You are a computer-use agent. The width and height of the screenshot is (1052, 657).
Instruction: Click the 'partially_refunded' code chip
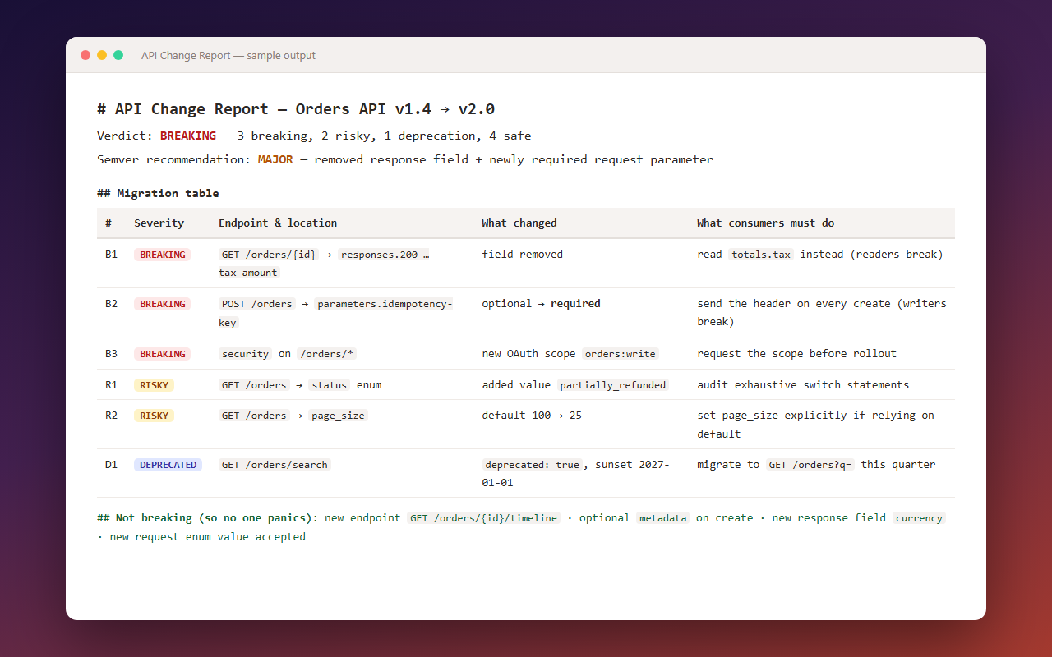pyautogui.click(x=614, y=385)
